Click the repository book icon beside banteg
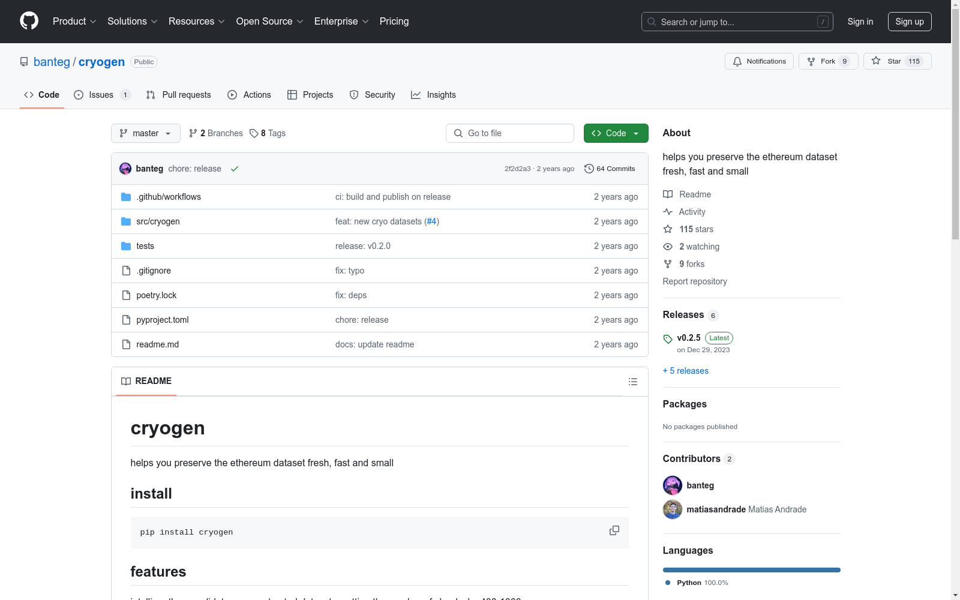 point(24,62)
